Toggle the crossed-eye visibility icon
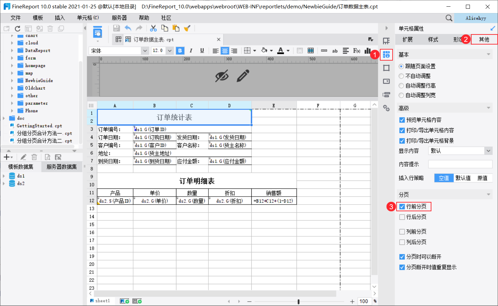This screenshot has height=306, width=498. [x=222, y=76]
